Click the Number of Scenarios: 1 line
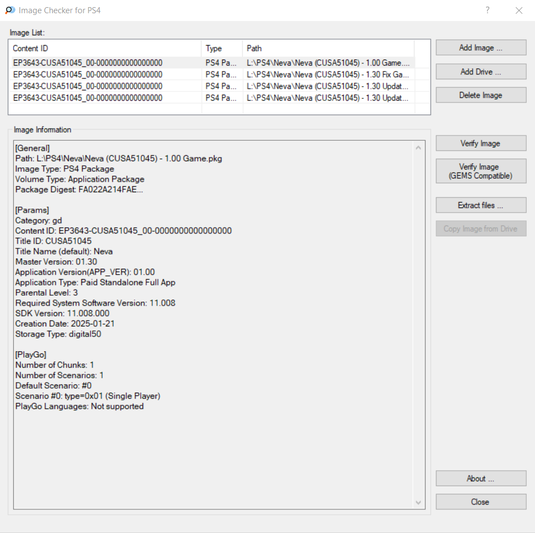Image resolution: width=535 pixels, height=533 pixels. tap(59, 375)
